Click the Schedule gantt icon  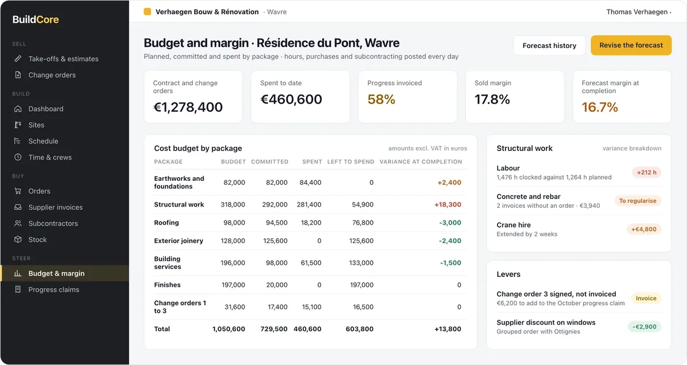tap(18, 141)
